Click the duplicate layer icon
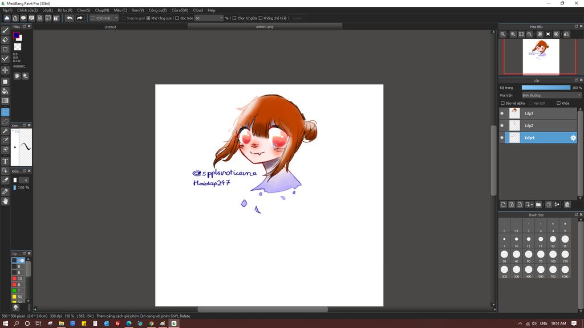The height and width of the screenshot is (328, 584). coord(549,204)
